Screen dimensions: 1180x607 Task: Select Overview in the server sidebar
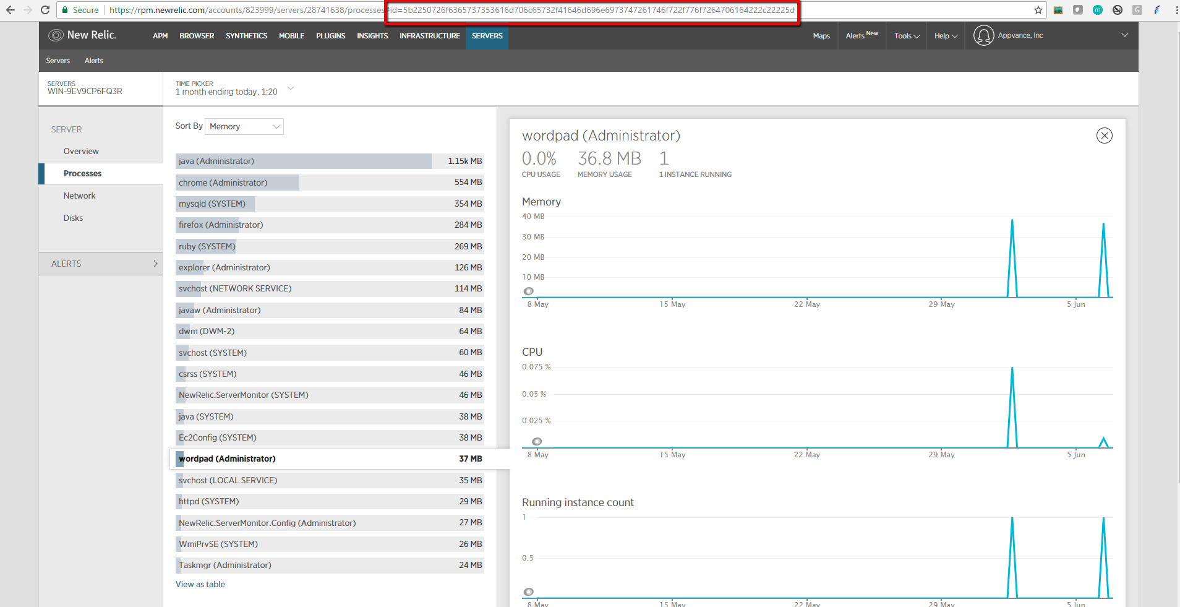tap(81, 151)
